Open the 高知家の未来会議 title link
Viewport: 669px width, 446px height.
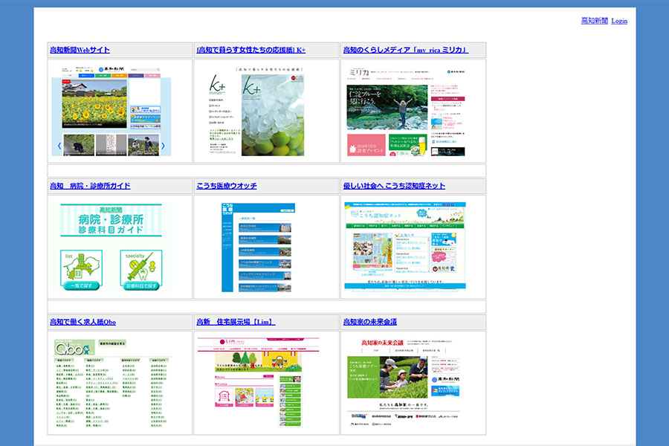(x=370, y=322)
